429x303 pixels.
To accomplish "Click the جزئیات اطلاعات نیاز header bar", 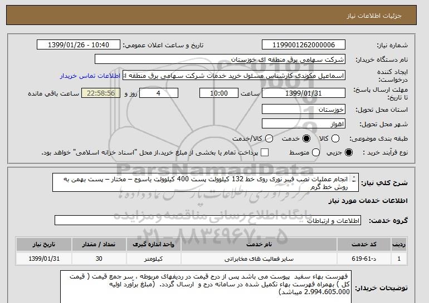I will [x=211, y=16].
